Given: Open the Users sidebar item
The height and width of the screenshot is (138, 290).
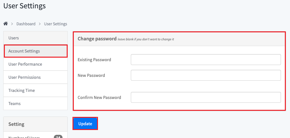Looking at the screenshot, I should point(14,38).
